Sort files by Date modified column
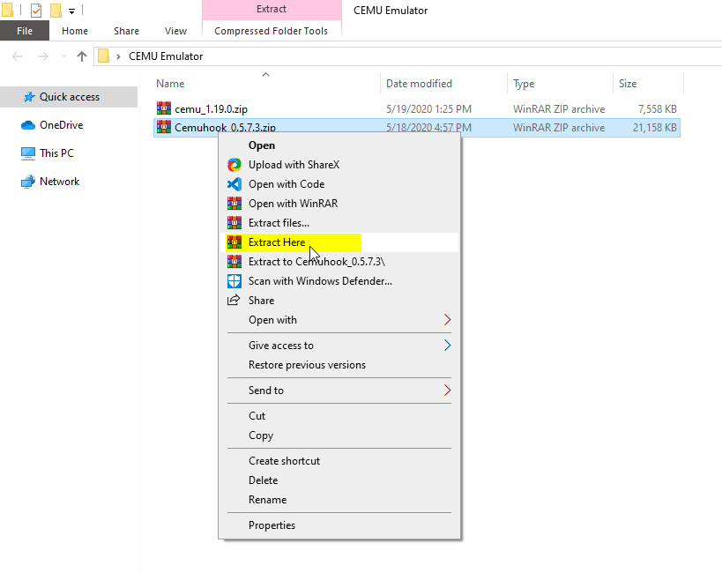722x573 pixels. point(419,84)
